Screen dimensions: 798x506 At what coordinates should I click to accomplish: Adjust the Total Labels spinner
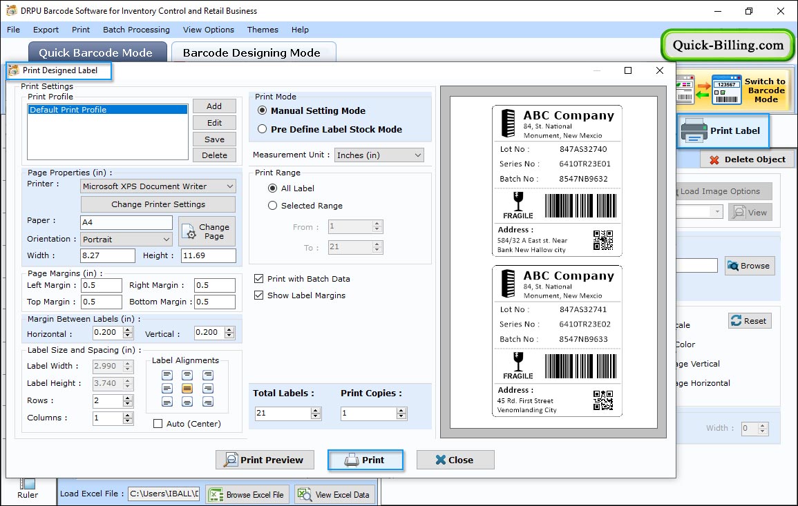pyautogui.click(x=316, y=413)
